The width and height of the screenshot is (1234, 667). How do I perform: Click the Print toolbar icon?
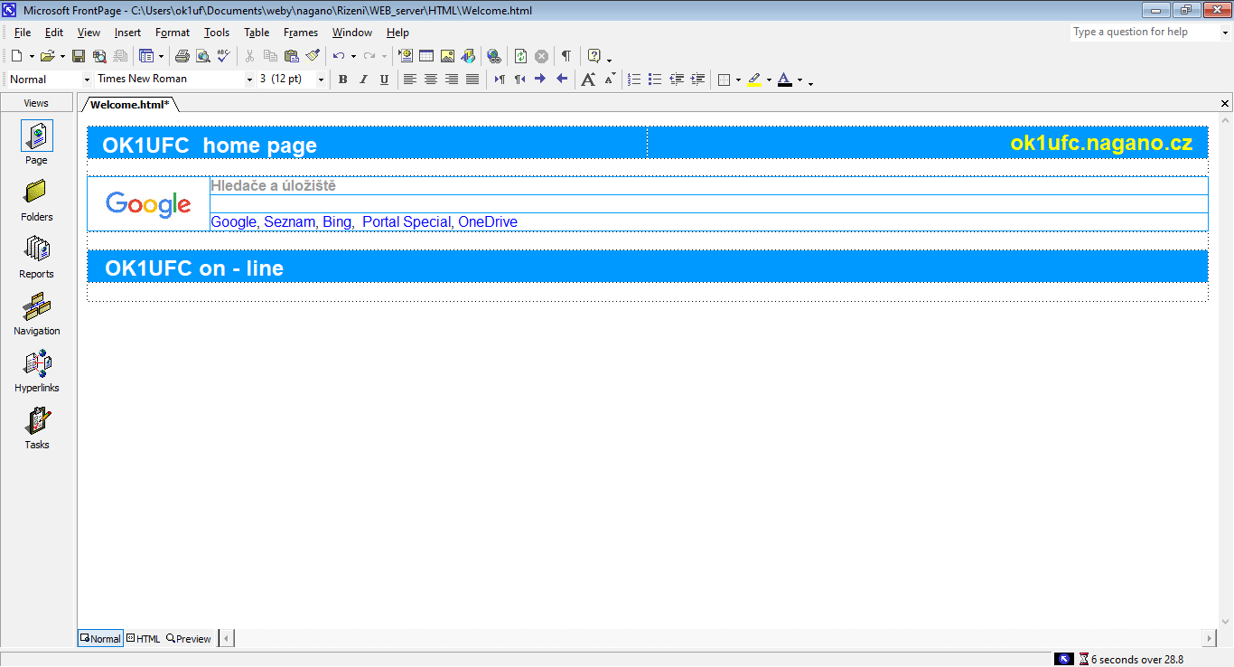(x=182, y=56)
